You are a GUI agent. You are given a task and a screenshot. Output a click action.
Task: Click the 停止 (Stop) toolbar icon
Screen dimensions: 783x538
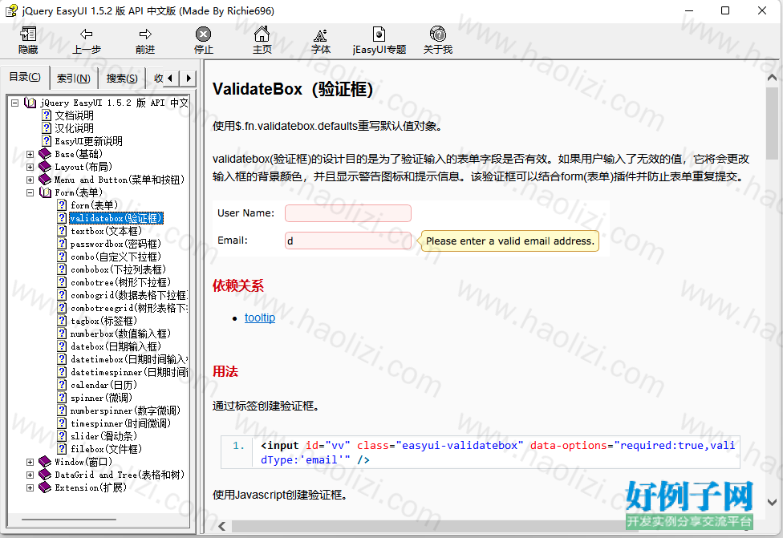tap(203, 34)
